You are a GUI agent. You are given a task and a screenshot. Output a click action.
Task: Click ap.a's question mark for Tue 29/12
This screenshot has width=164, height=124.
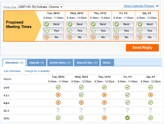coord(58,110)
